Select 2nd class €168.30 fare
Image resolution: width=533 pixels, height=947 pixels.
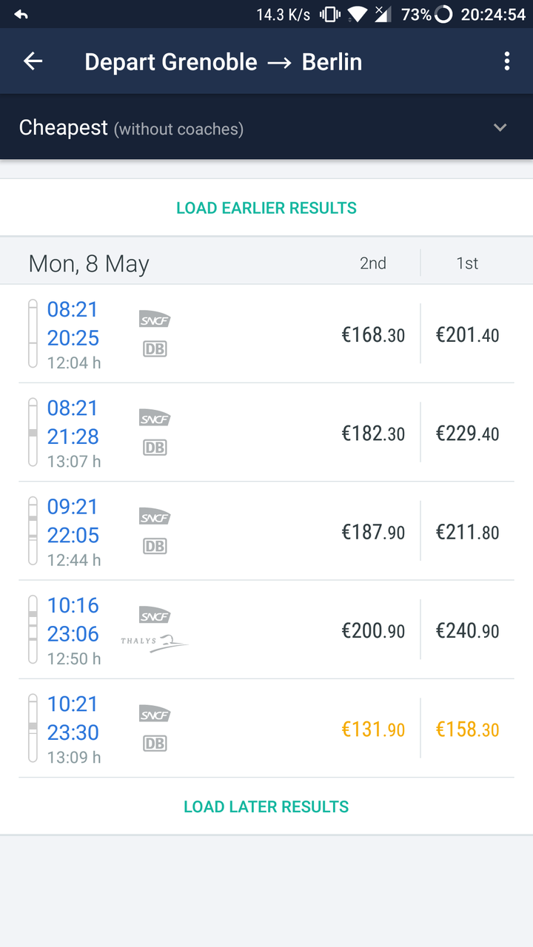coord(373,334)
